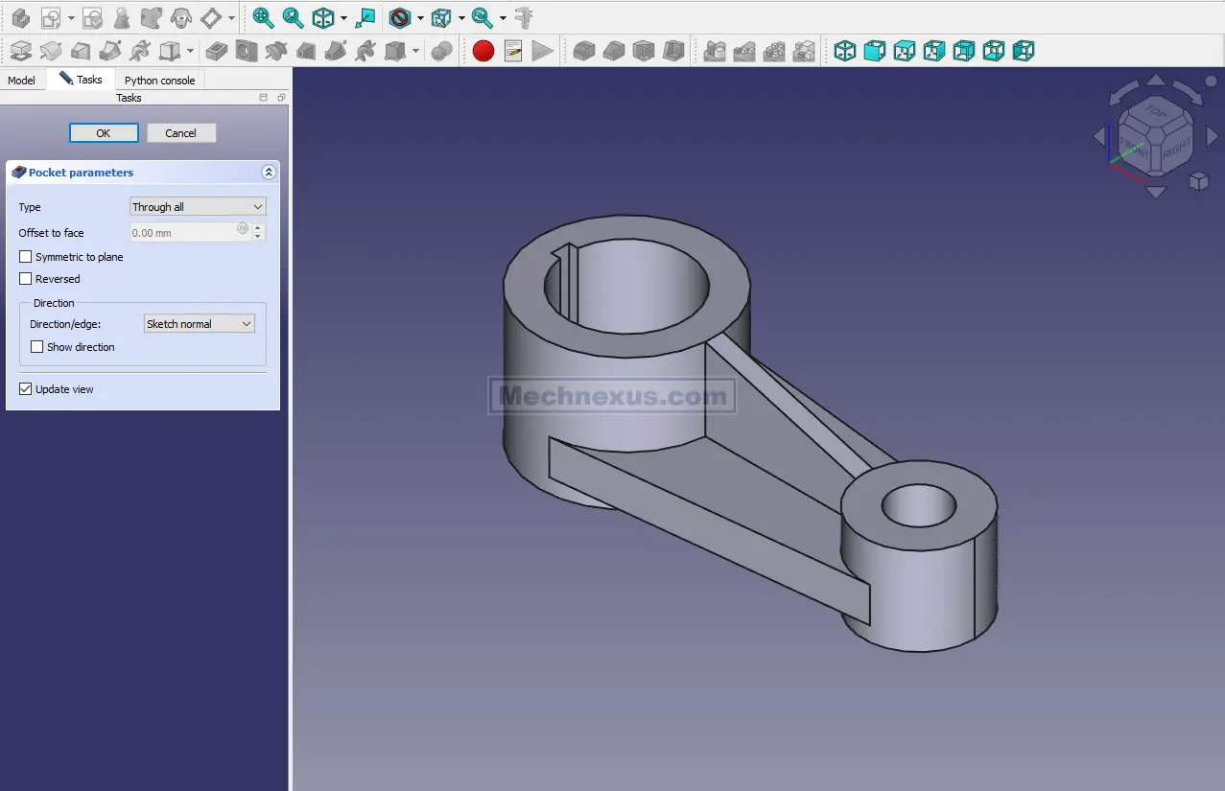Screen dimensions: 1225x791
Task: Enable Symmetric to plane checkbox
Action: coord(26,257)
